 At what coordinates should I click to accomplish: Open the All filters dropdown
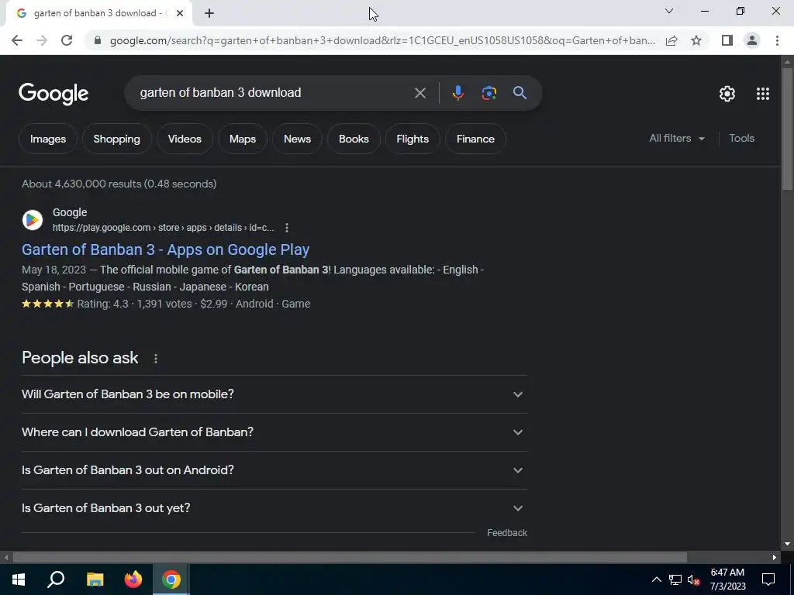coord(676,138)
